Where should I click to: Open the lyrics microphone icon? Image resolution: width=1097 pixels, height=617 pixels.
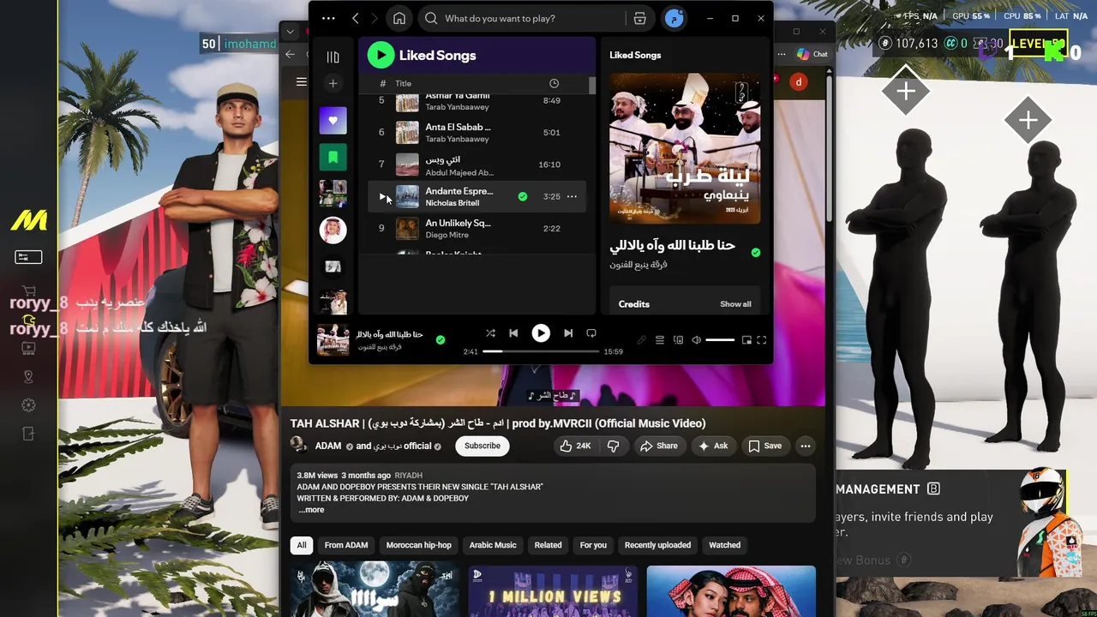(x=641, y=340)
